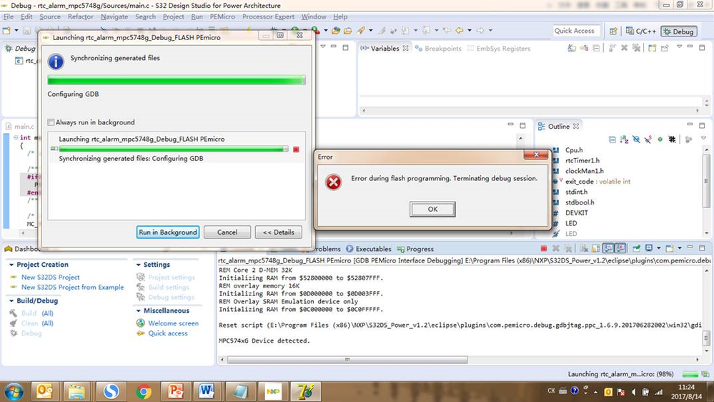Switch to the Executables tab
This screenshot has height=402, width=714.
[369, 249]
